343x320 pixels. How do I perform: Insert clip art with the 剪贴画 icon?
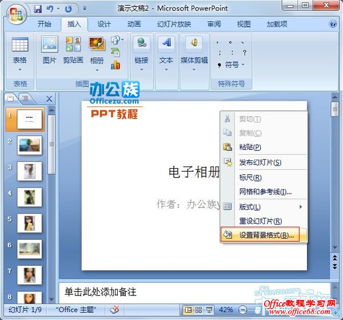73,44
